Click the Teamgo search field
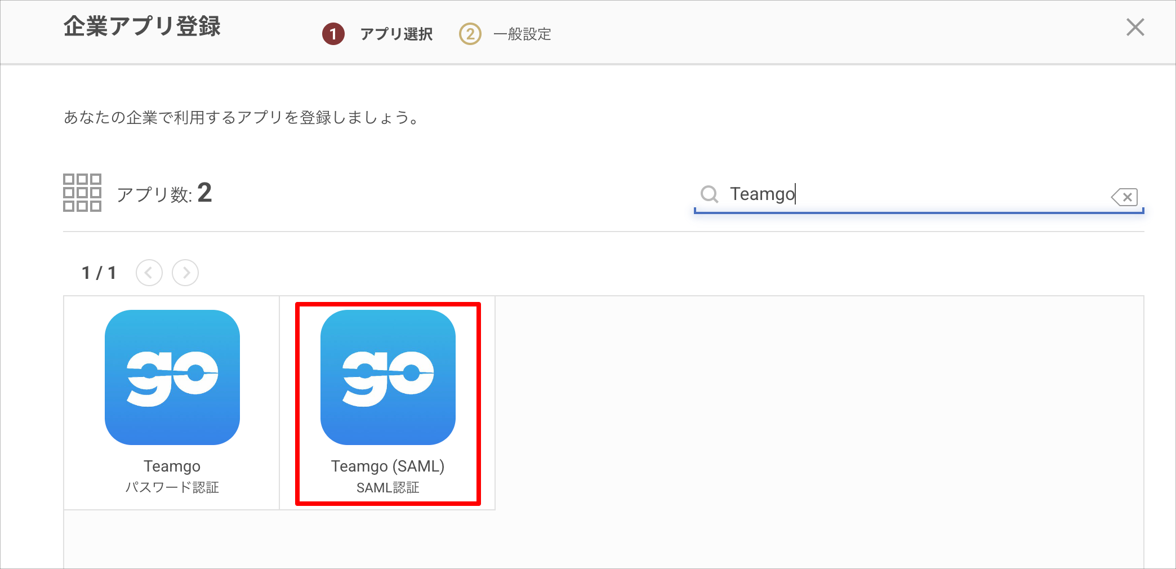Screen dimensions: 1176x569 point(919,194)
